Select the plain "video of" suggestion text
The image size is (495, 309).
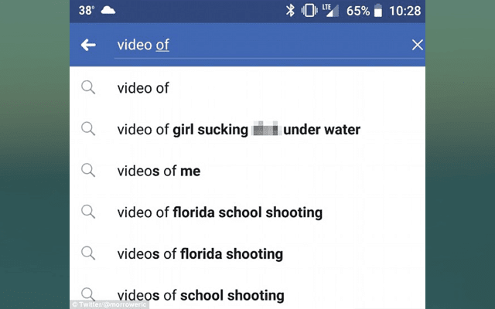pyautogui.click(x=143, y=88)
